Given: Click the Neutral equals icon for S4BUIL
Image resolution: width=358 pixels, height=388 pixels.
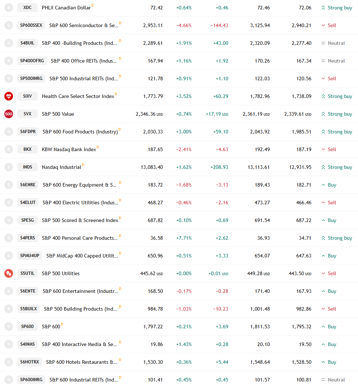Looking at the screenshot, I should tap(323, 43).
